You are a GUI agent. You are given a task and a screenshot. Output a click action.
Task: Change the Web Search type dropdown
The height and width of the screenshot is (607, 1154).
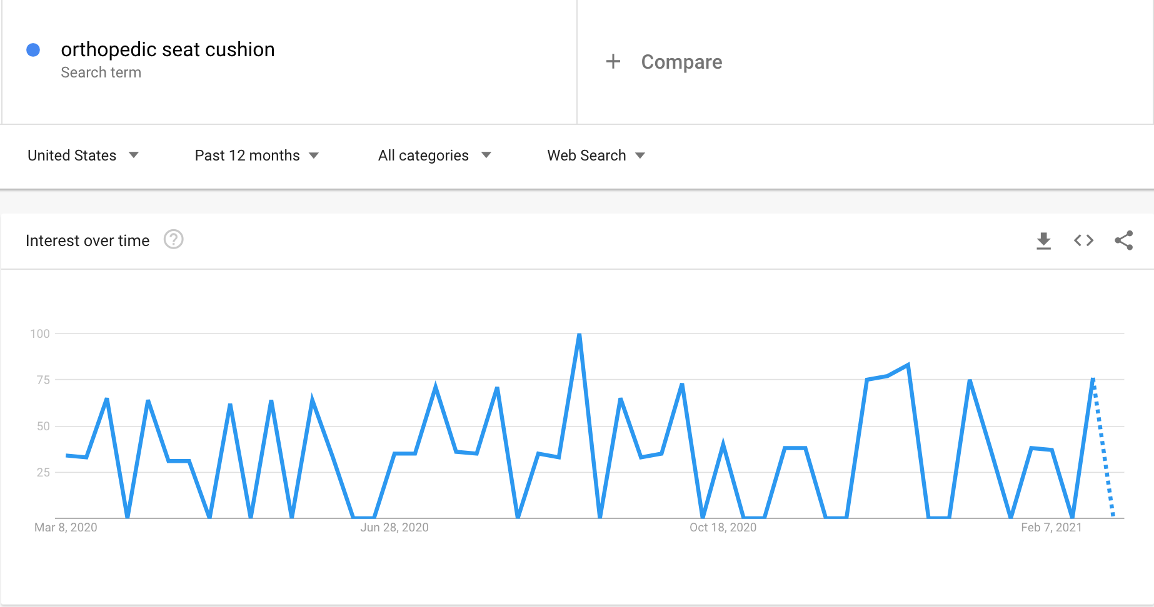[596, 155]
